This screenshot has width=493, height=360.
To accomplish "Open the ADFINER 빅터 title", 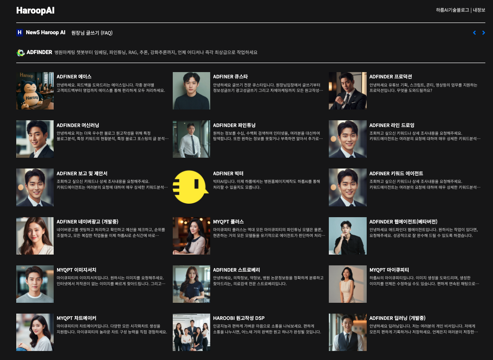I will pos(228,173).
